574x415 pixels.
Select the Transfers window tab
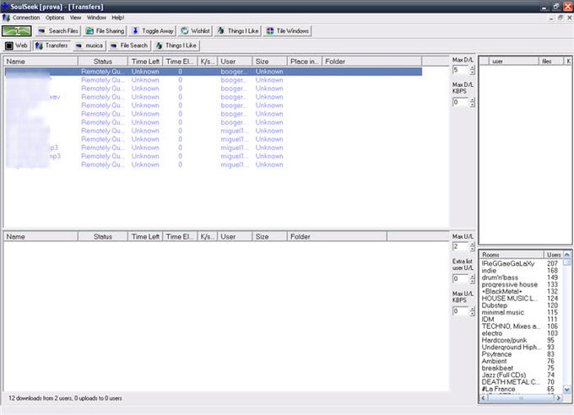coord(51,46)
